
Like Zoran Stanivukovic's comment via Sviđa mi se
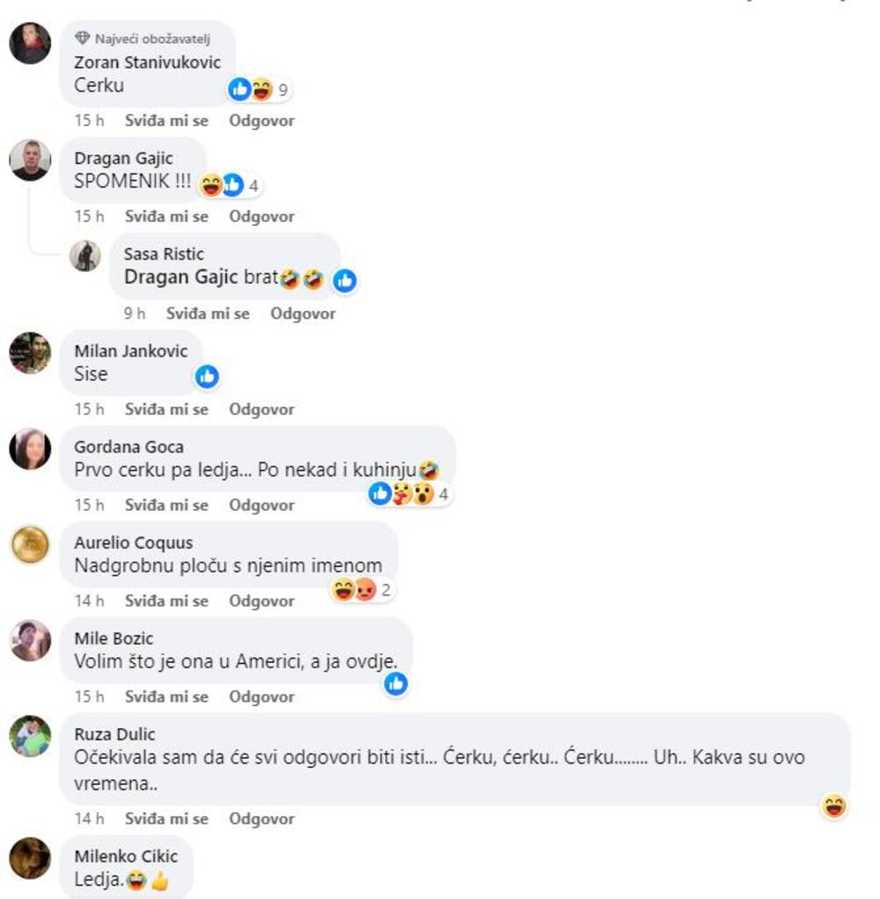(166, 121)
